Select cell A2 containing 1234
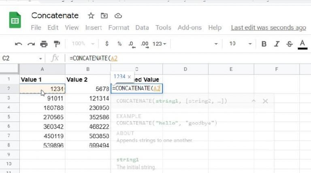Screen dimensions: 311x173 (x=42, y=89)
